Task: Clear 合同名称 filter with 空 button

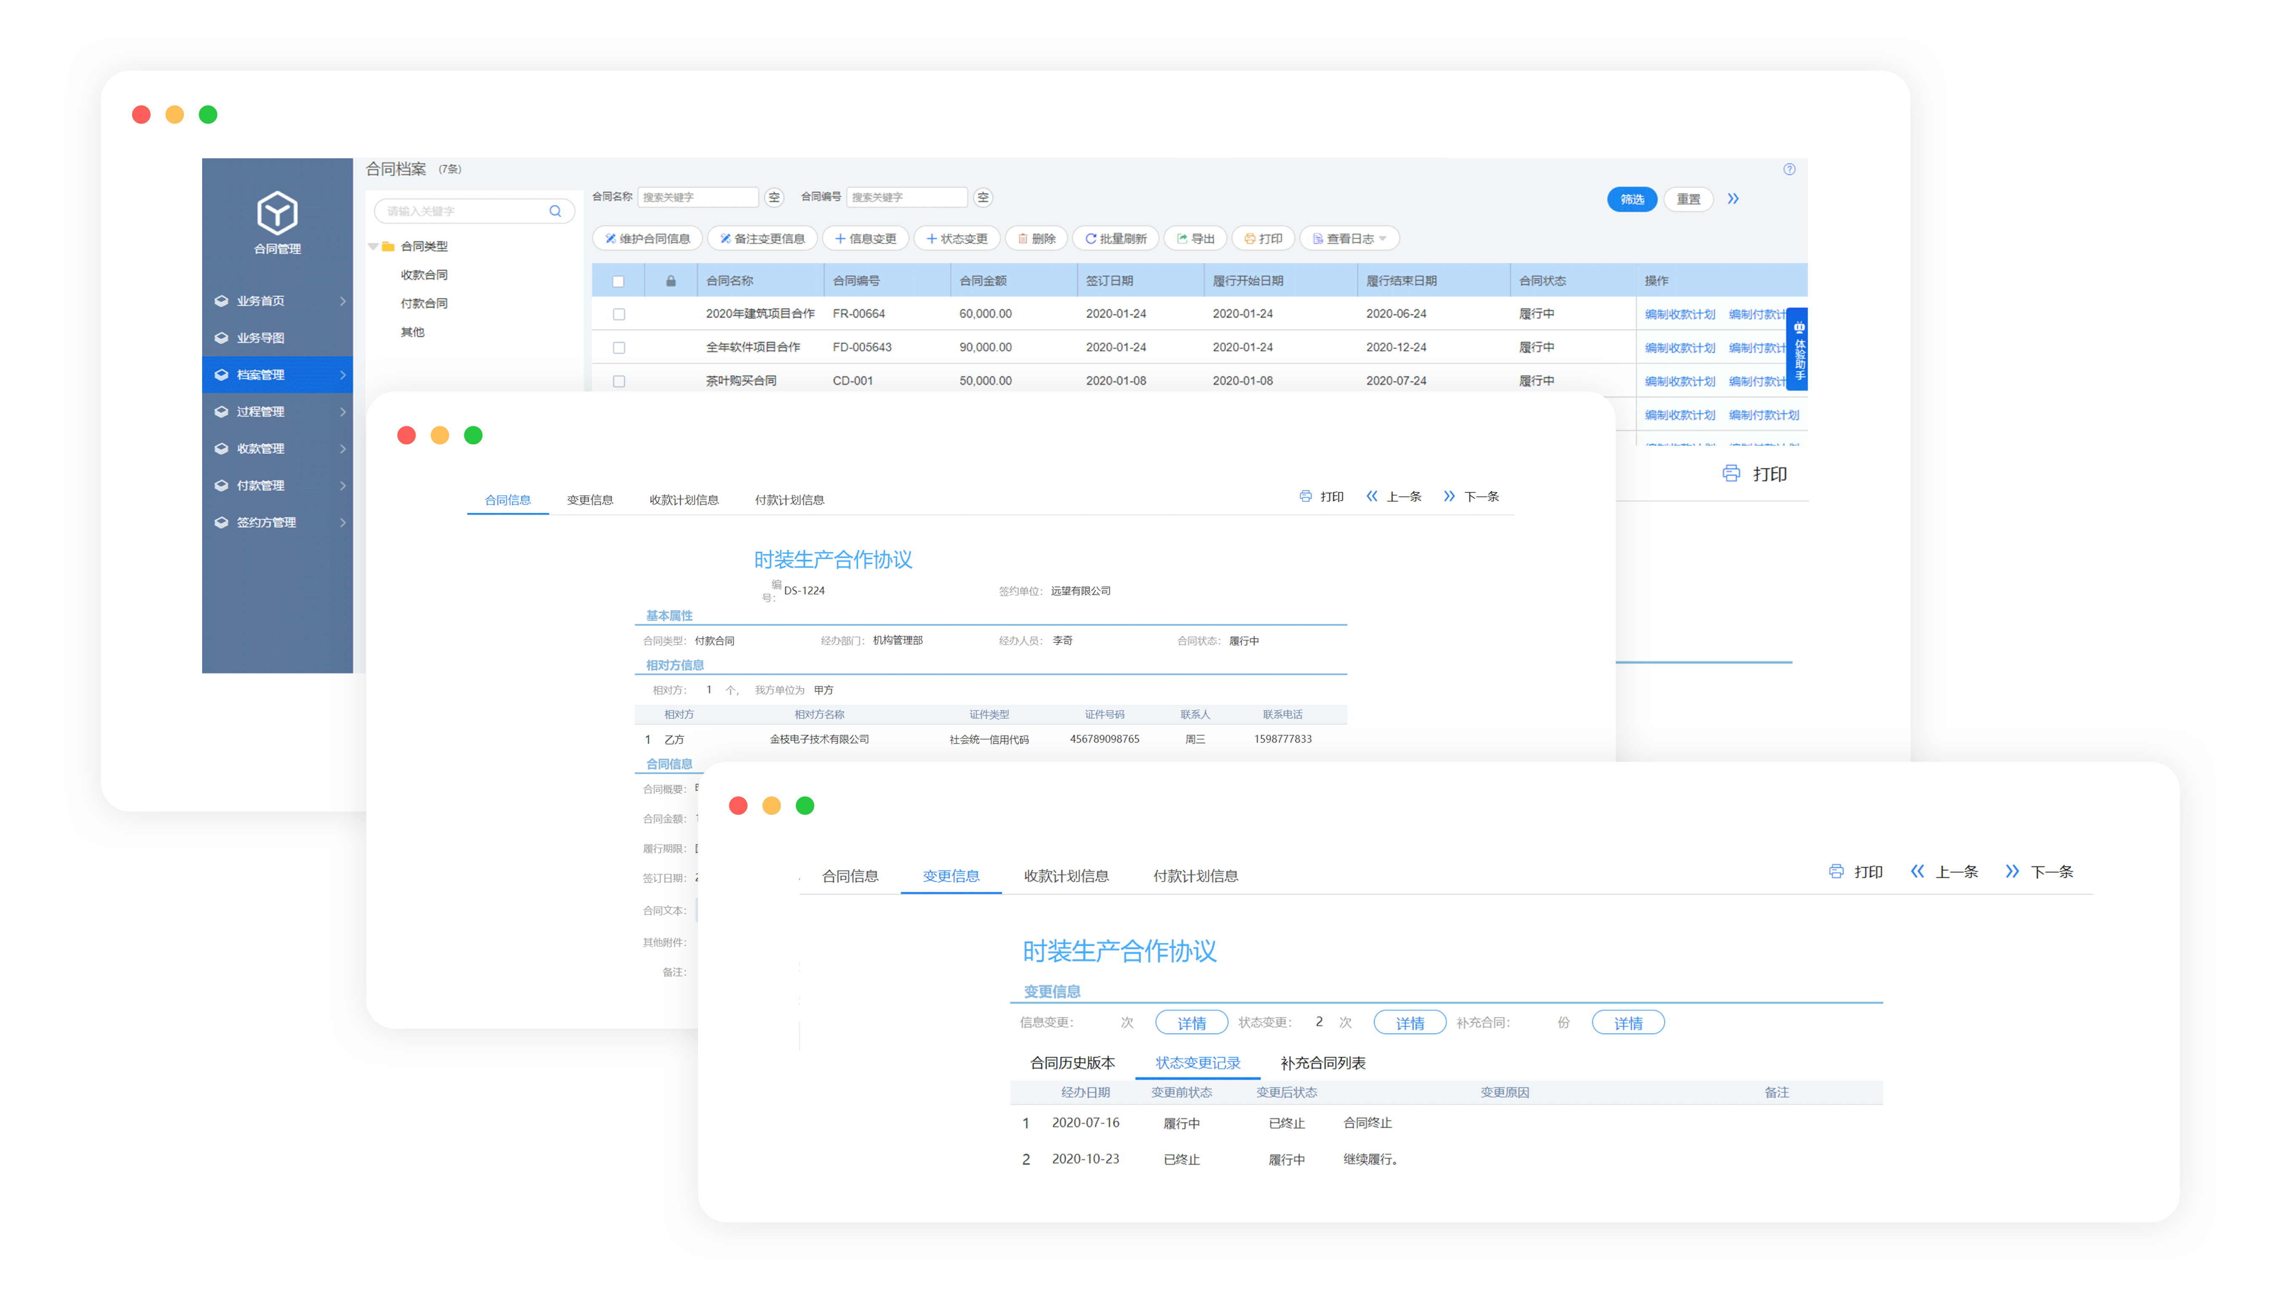Action: [x=774, y=197]
